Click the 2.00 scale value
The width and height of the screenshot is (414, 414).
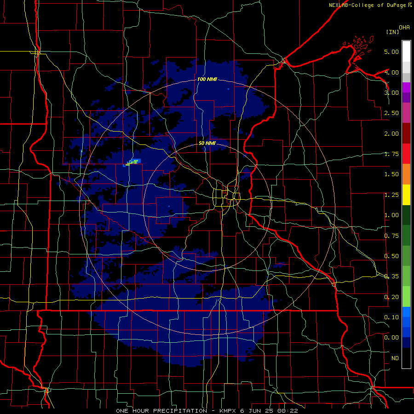click(391, 133)
